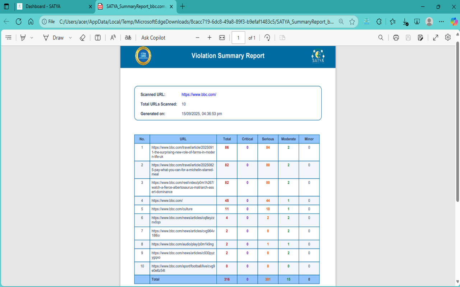Click the Violation Summary Report heading
Screen dimensions: 460x287
pyautogui.click(x=228, y=56)
